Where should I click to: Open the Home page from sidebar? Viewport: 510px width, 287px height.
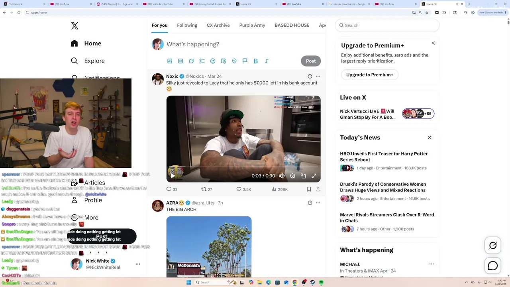(86, 43)
